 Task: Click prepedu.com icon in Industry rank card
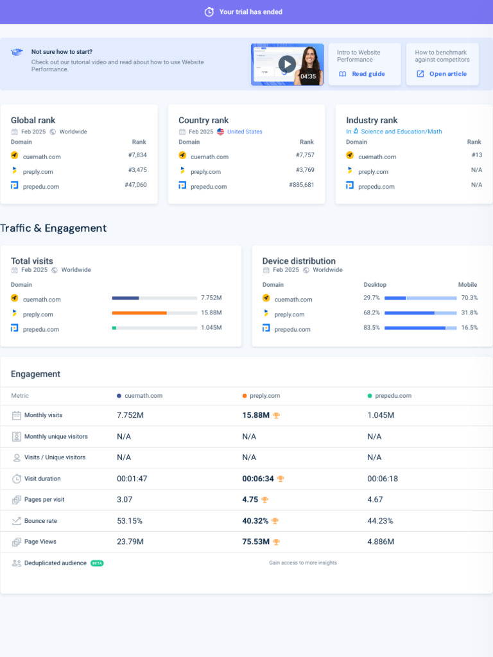[x=350, y=186]
